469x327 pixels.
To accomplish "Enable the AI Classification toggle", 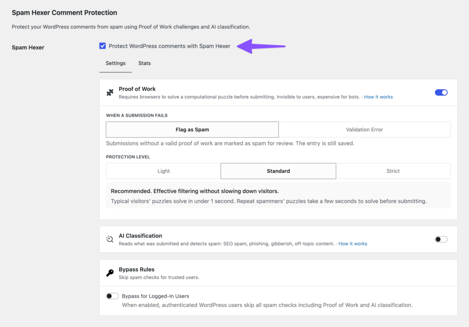I will [441, 239].
